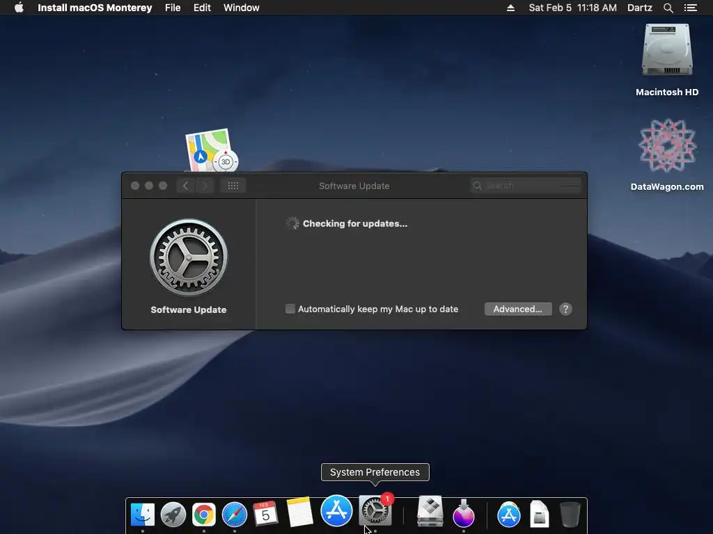The height and width of the screenshot is (534, 713).
Task: Click the date and time in menu bar
Action: click(573, 8)
